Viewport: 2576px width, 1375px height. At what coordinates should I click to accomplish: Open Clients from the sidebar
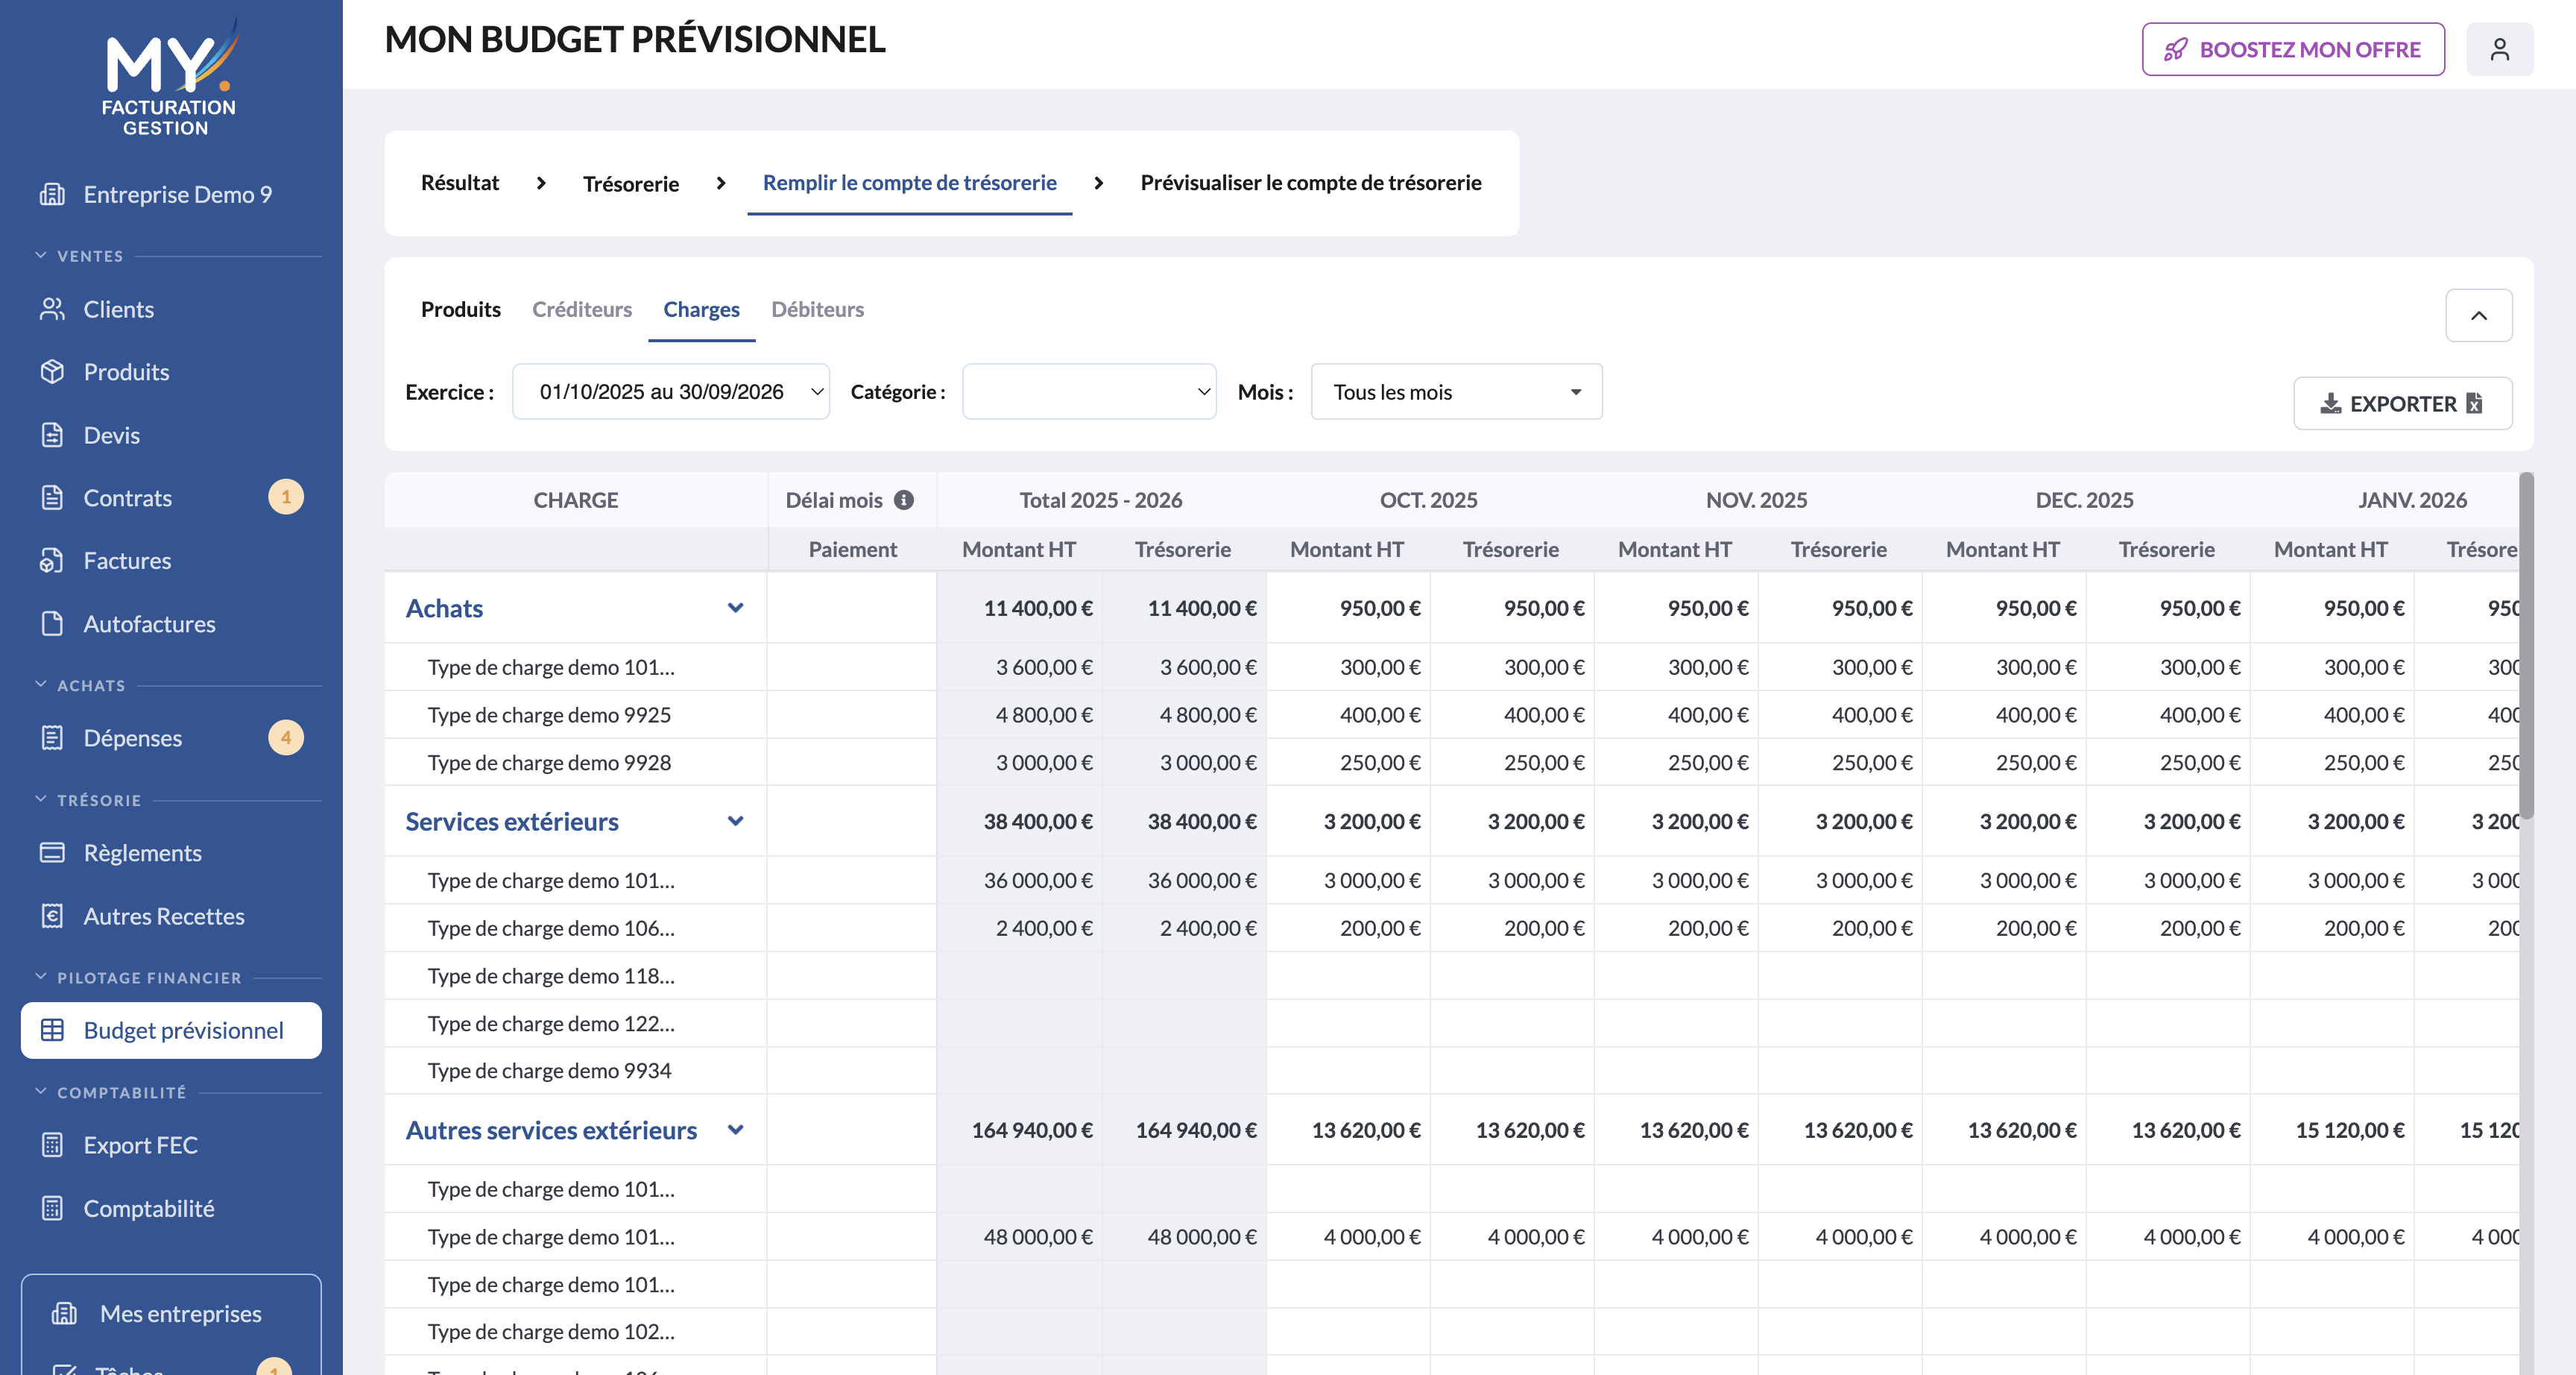click(x=118, y=309)
